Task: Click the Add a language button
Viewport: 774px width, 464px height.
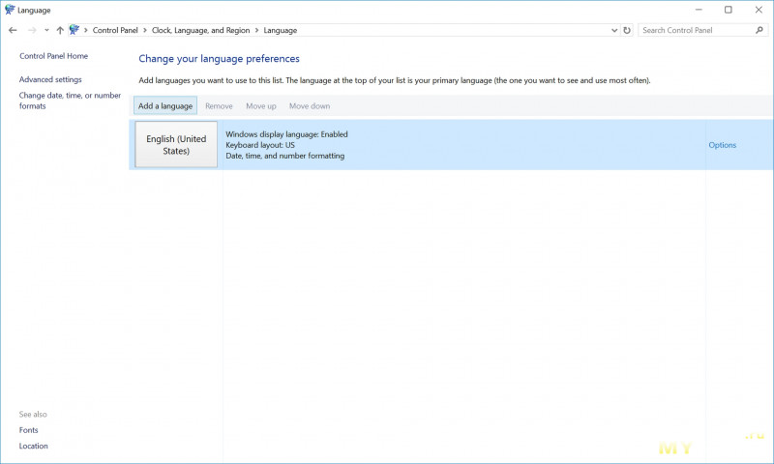Action: [x=165, y=105]
